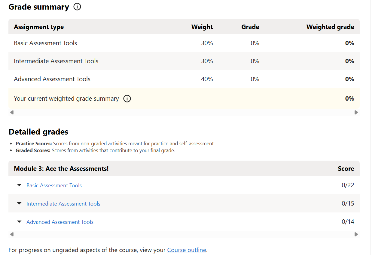Click the info icon beside Grade summary heading
The image size is (372, 255).
tap(77, 7)
